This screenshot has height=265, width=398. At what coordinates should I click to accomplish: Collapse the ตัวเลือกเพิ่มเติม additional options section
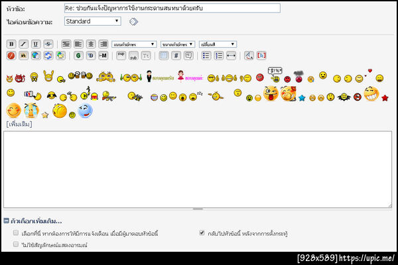click(7, 221)
